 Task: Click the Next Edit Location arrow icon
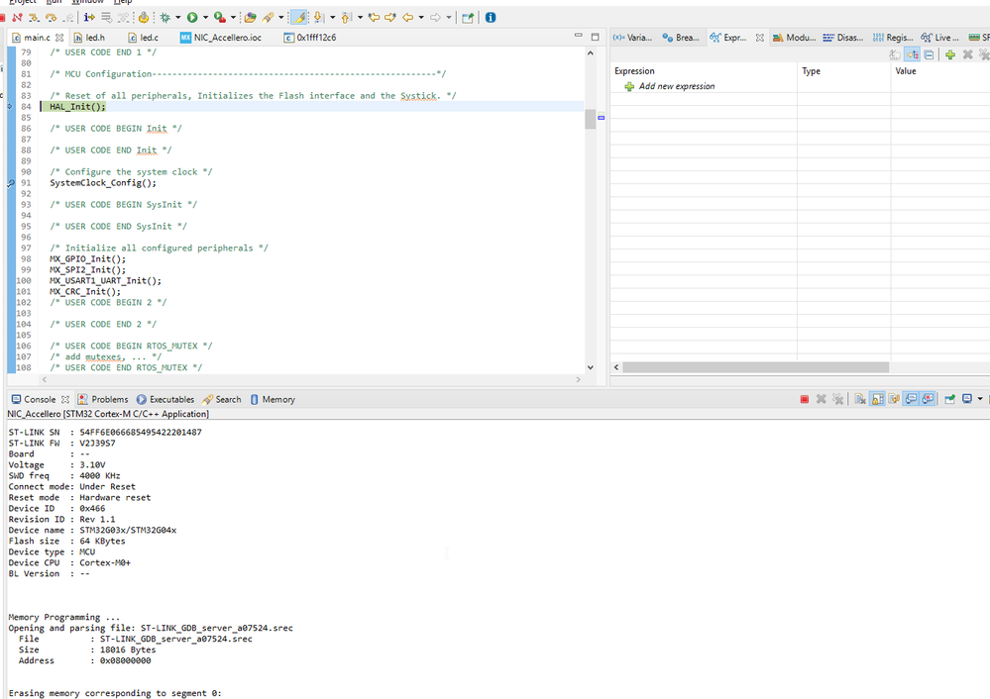click(x=390, y=17)
